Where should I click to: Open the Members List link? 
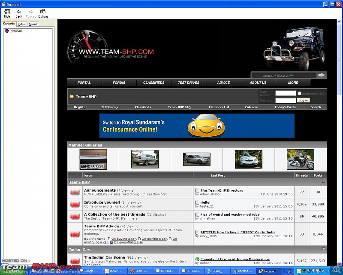click(x=219, y=107)
